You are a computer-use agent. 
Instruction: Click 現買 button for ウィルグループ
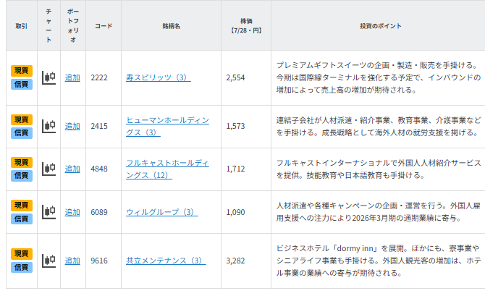coord(22,206)
